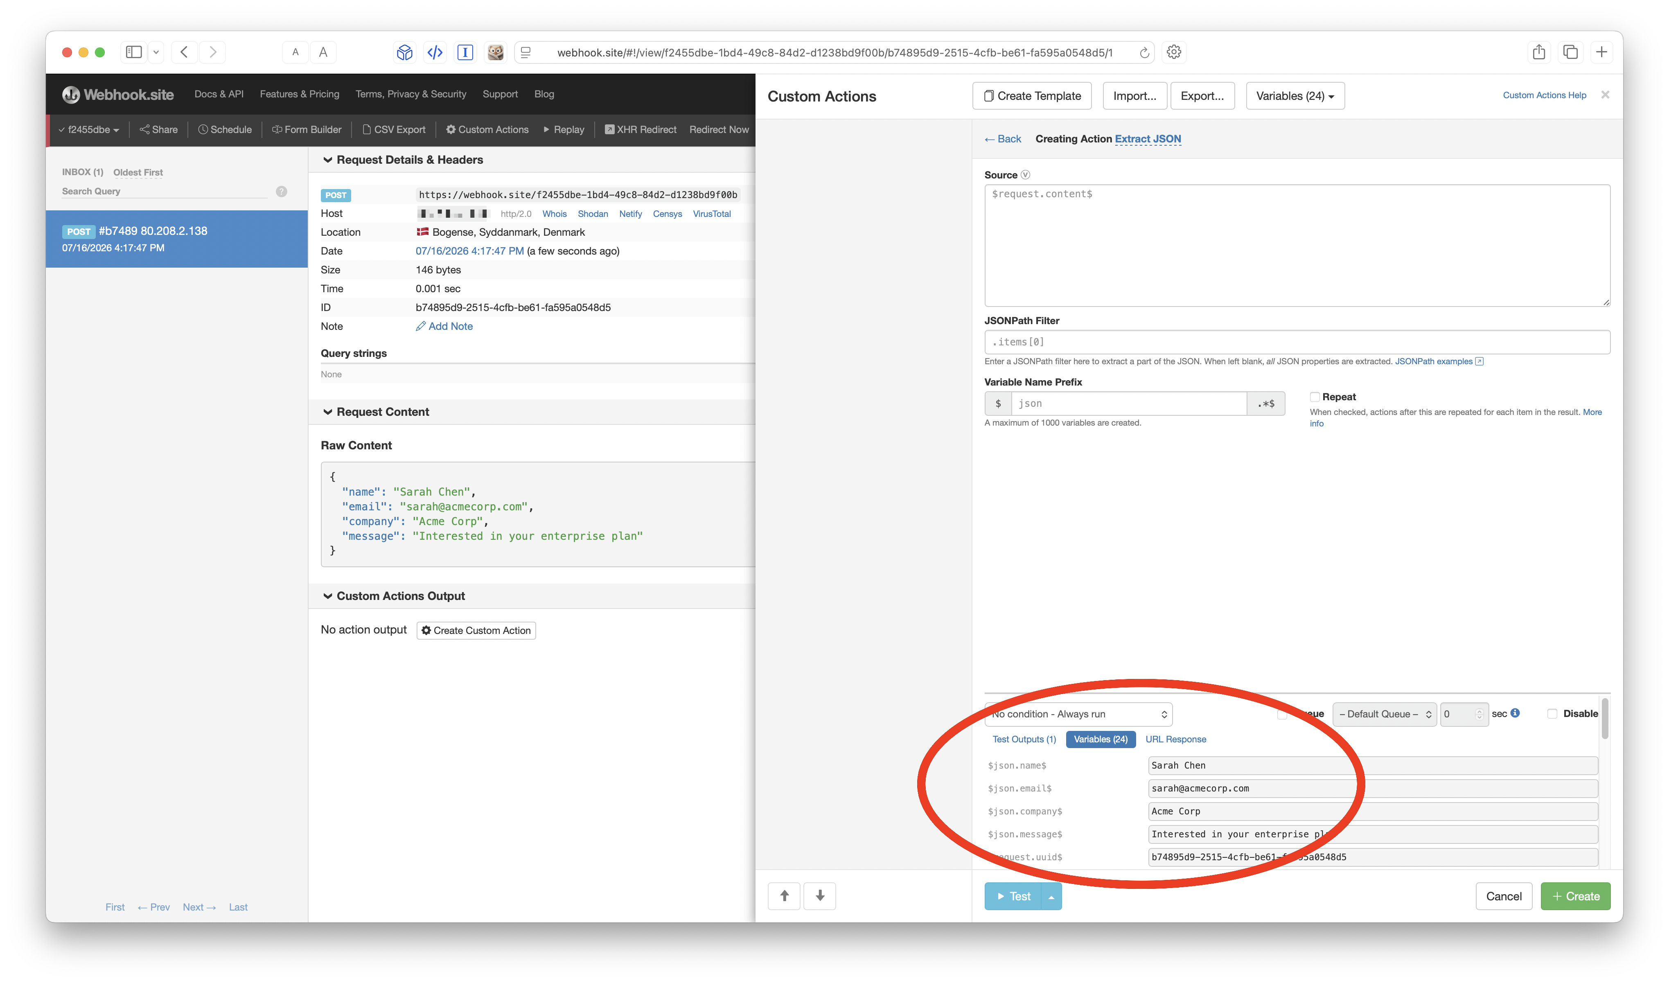Open the f2455dbe URL dropdown
Image resolution: width=1669 pixels, height=983 pixels.
(x=89, y=130)
